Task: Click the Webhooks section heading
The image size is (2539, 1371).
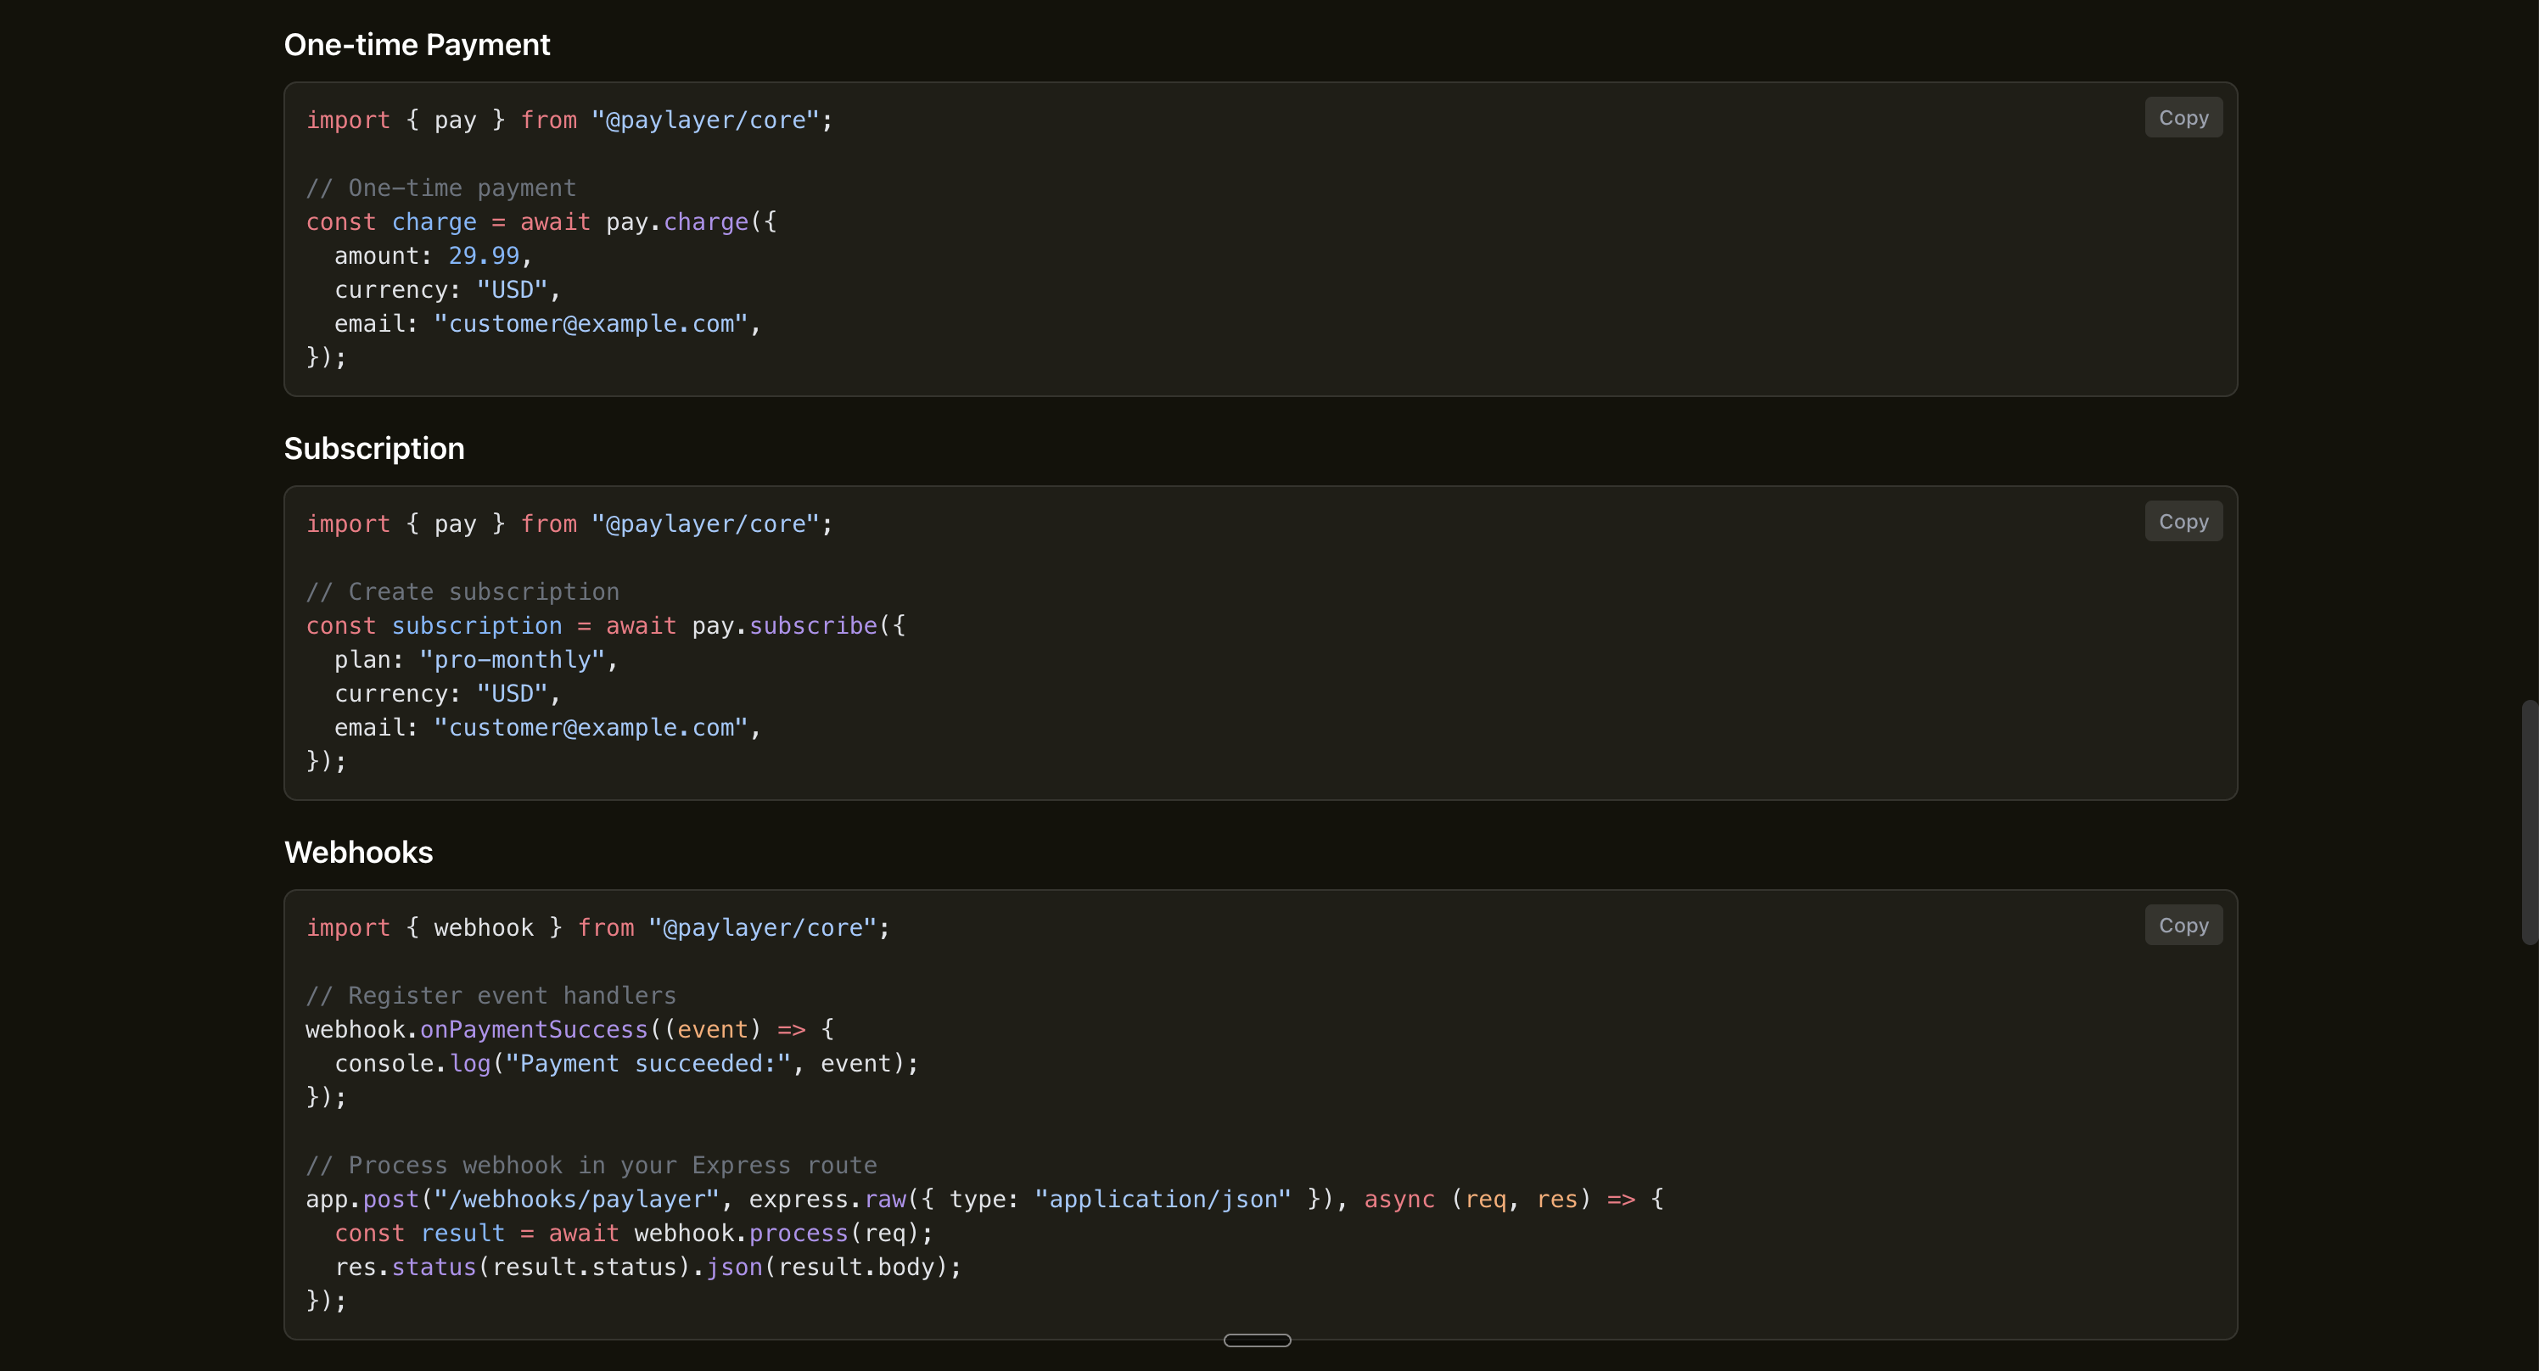Action: tap(358, 853)
